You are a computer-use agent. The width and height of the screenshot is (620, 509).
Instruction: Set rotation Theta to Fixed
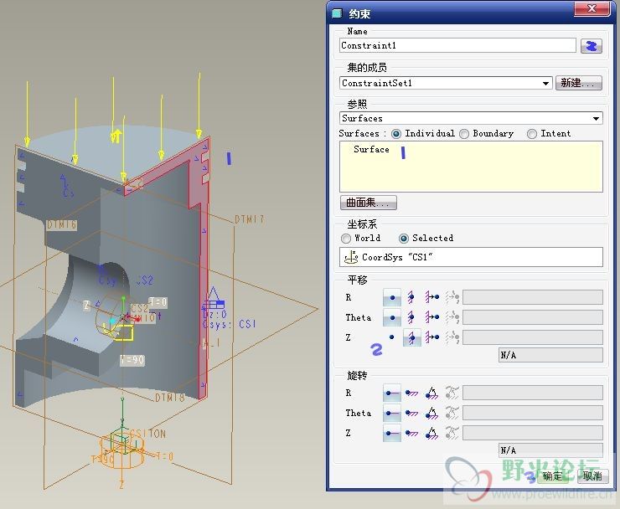coord(411,413)
